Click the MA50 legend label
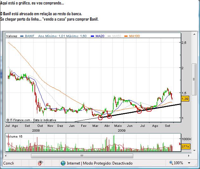The image size is (200, 169). point(116,36)
